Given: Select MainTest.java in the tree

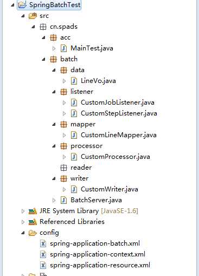Looking at the screenshot, I should [92, 48].
